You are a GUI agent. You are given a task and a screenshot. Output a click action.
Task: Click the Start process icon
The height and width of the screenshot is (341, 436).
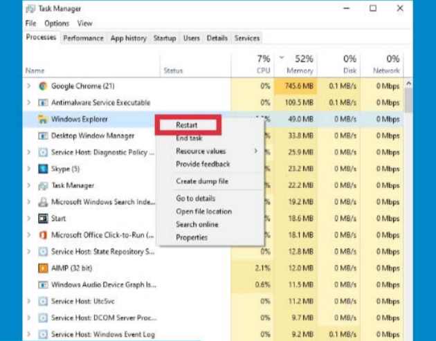click(x=43, y=219)
